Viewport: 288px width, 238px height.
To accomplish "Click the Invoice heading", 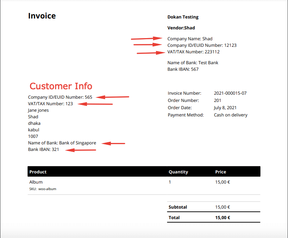I will (x=42, y=16).
